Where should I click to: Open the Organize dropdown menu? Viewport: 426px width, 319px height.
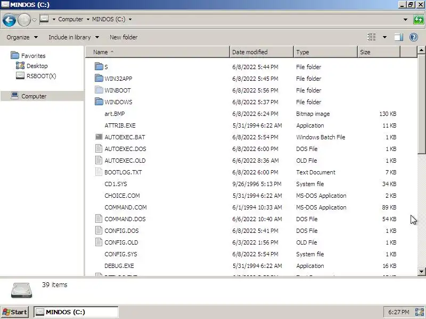pos(22,37)
